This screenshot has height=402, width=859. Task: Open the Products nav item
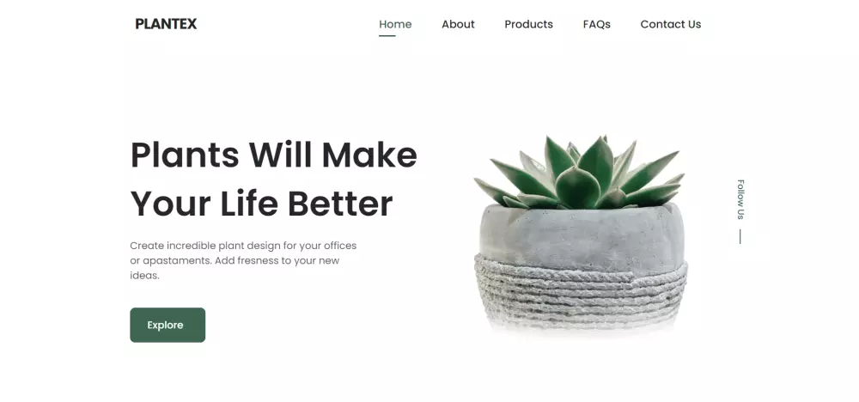coord(528,24)
